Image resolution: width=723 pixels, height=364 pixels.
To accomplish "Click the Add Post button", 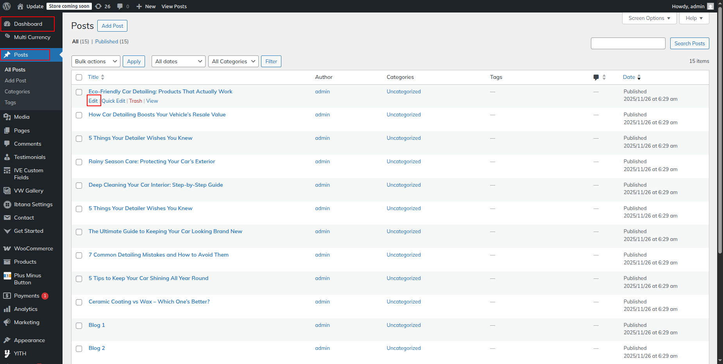I will coord(112,26).
